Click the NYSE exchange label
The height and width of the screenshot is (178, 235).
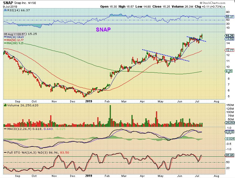click(32, 3)
